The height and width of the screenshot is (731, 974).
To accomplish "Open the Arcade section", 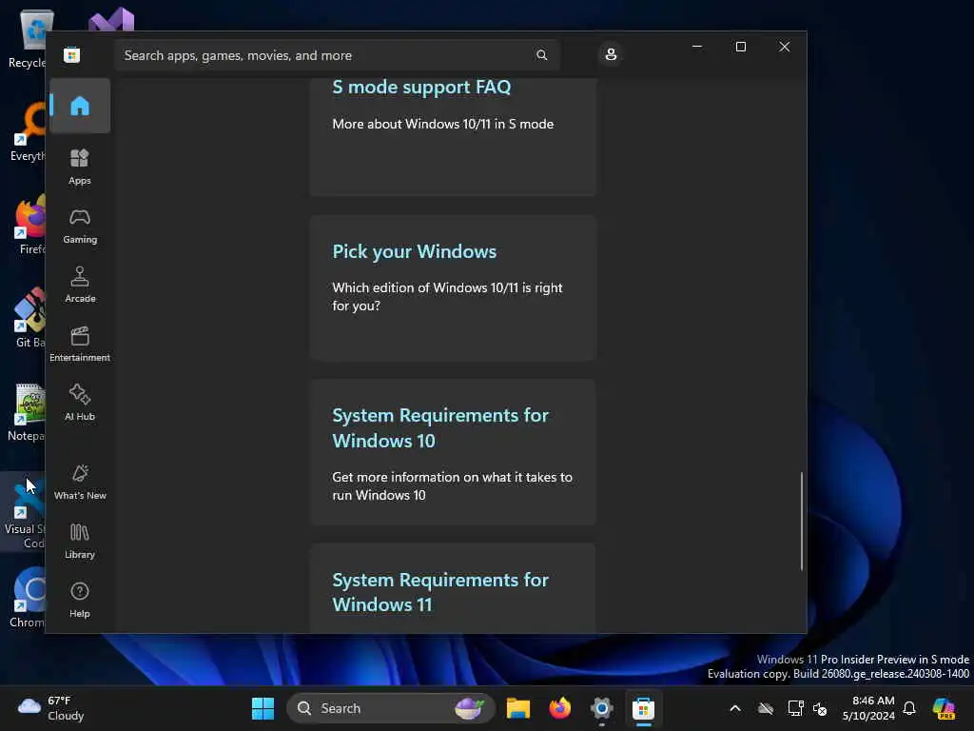I will point(80,285).
